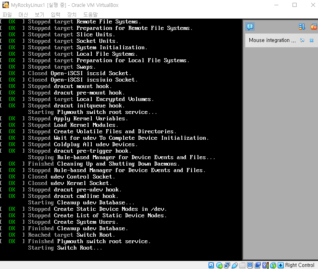Maximize the MyRockyLinux1 VirtualBox window
Screen dimensions: 318x269
[x=295, y=5]
